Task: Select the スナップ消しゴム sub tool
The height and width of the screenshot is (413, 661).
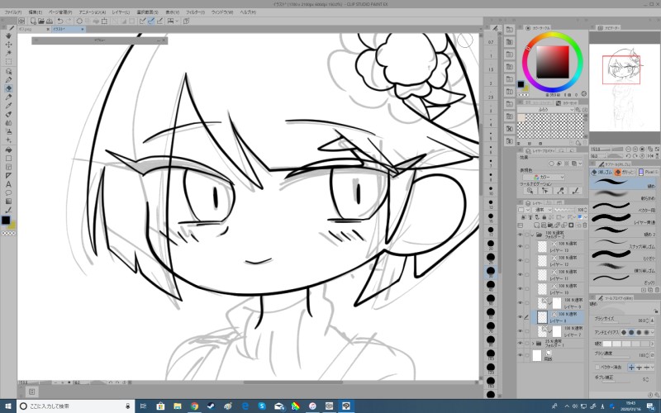Action: [x=623, y=243]
